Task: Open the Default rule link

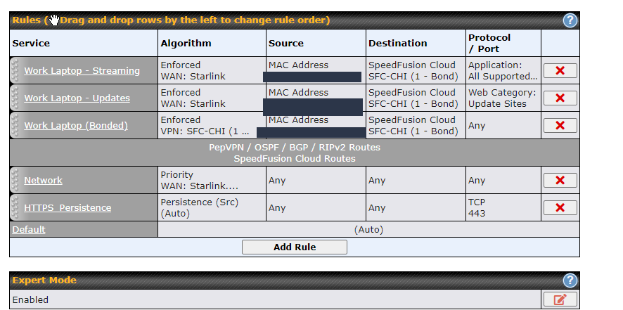Action: coord(28,229)
